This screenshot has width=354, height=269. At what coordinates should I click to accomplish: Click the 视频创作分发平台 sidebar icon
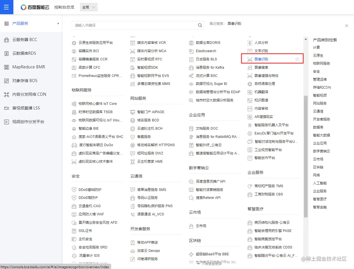[x=7, y=122]
